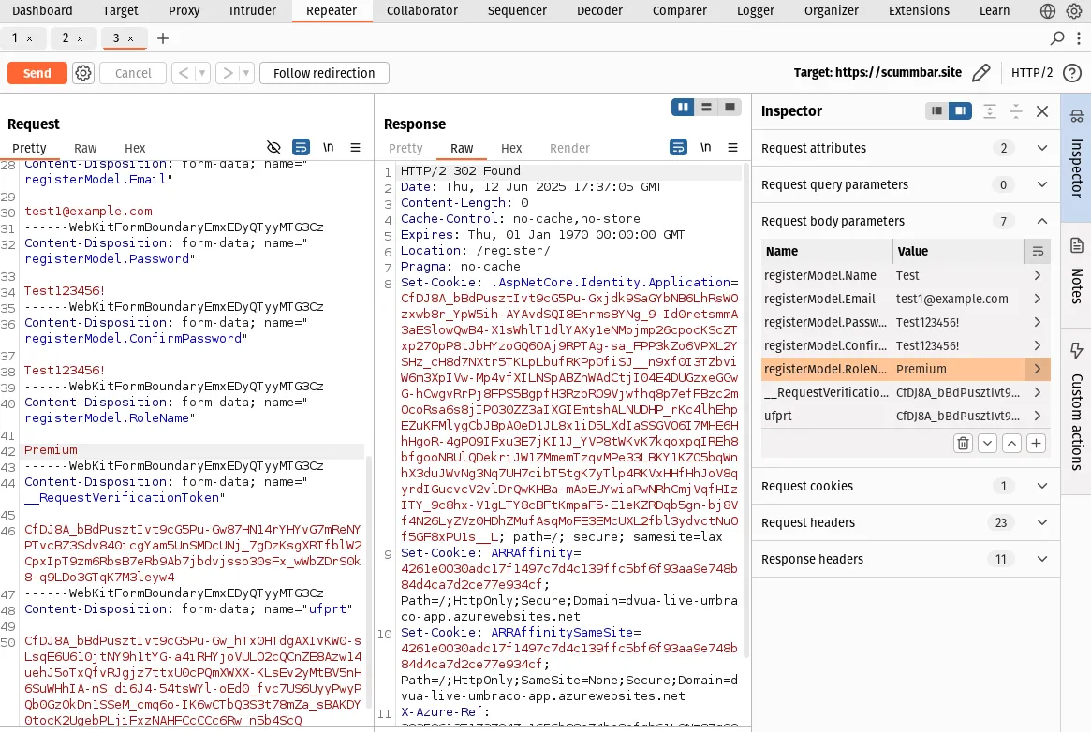Toggle column wrap icon in parameter table header
Viewport: 1091px width, 732px height.
pyautogui.click(x=1038, y=252)
